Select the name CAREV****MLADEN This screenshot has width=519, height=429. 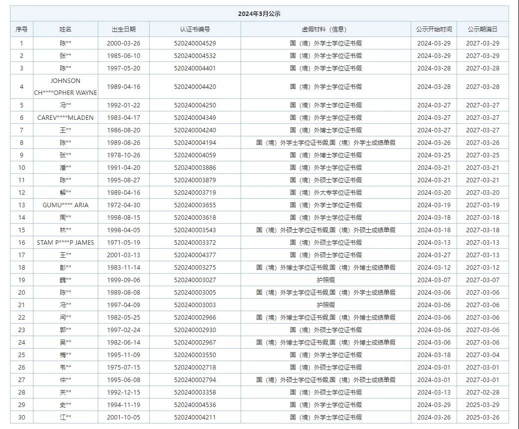[65, 117]
